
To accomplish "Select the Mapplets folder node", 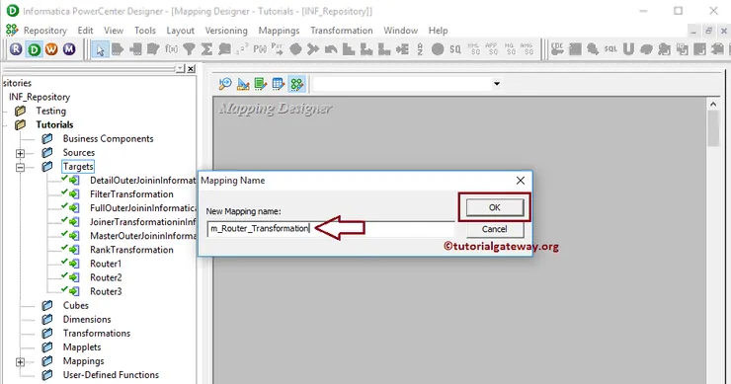I will [x=82, y=347].
